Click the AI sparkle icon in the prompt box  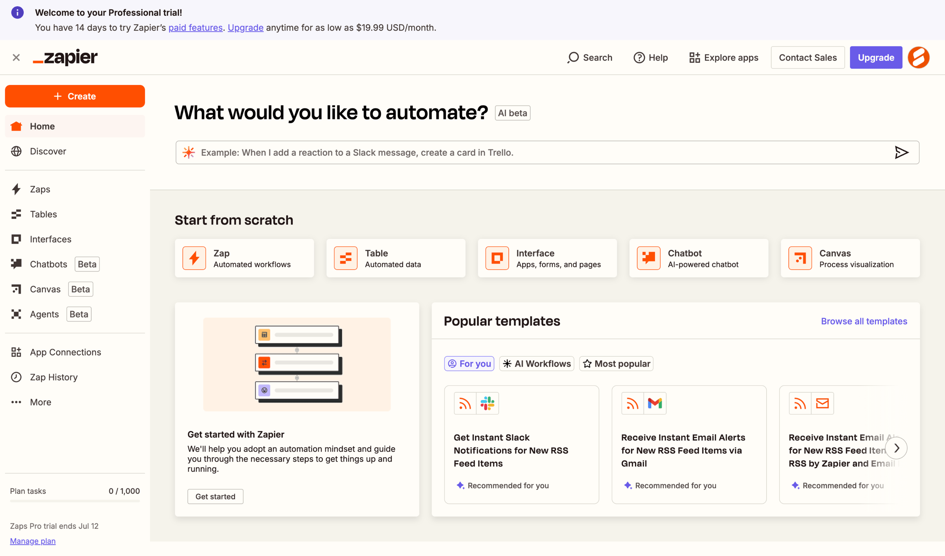coord(189,152)
